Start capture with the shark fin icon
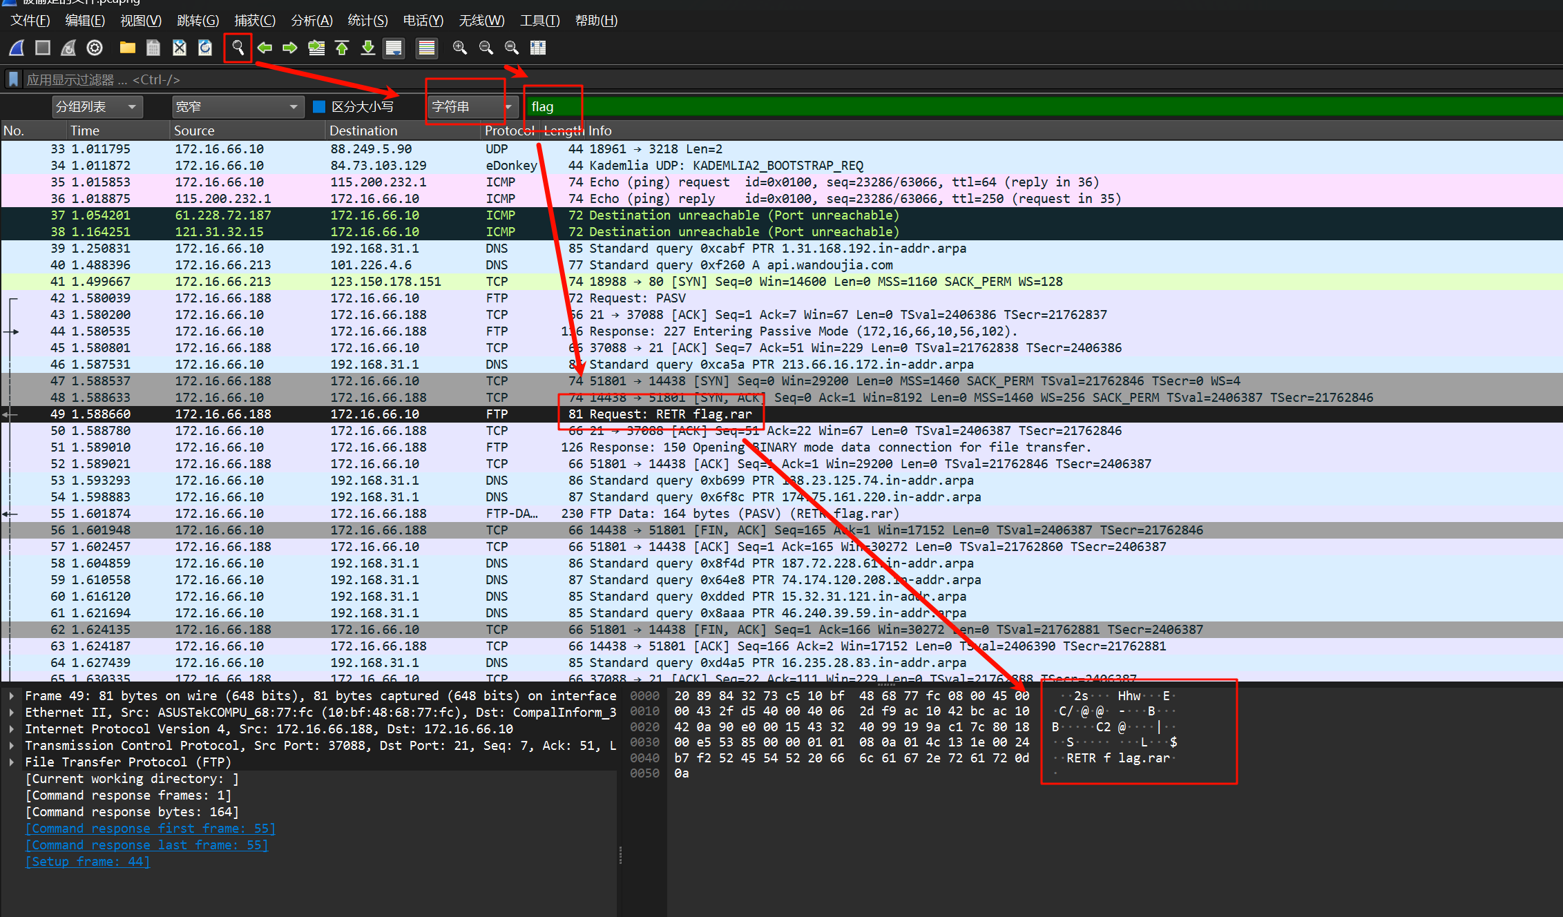Viewport: 1563px width, 917px height. click(x=17, y=48)
